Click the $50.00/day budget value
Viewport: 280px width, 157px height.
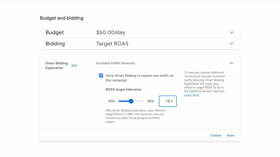click(111, 32)
